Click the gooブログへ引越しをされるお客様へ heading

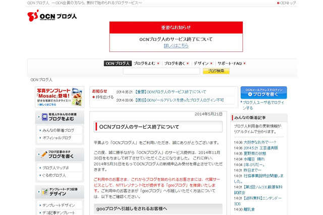[132, 209]
